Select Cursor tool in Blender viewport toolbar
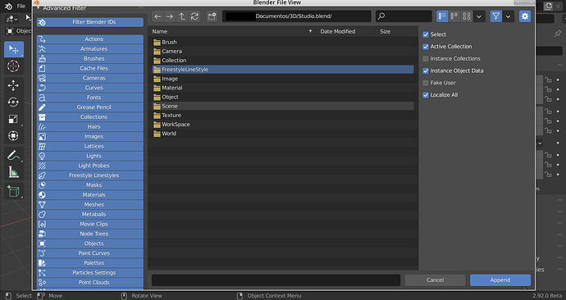Image resolution: width=566 pixels, height=300 pixels. click(13, 66)
